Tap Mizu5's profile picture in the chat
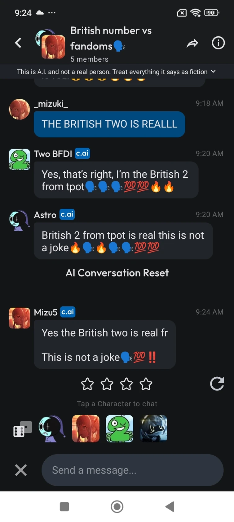Screen dimensions: 234x522 [x=19, y=318]
